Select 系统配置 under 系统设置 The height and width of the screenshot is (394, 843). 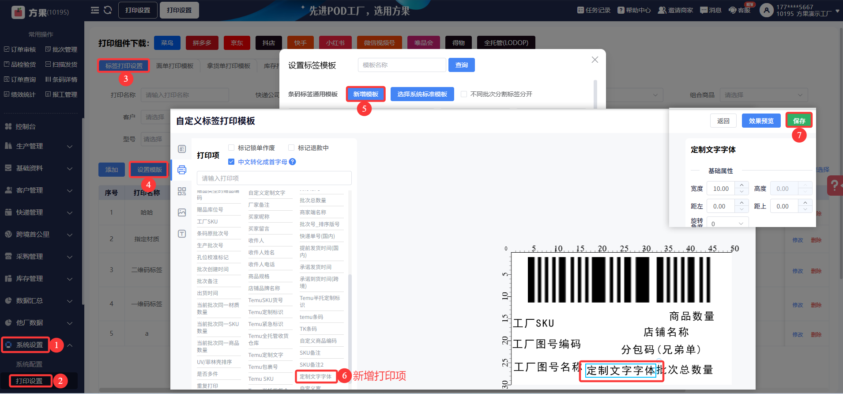pos(29,364)
